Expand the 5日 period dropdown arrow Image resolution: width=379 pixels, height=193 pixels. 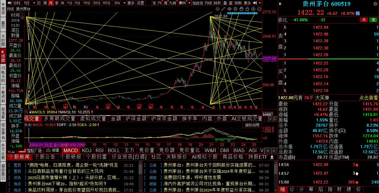[x=34, y=3]
